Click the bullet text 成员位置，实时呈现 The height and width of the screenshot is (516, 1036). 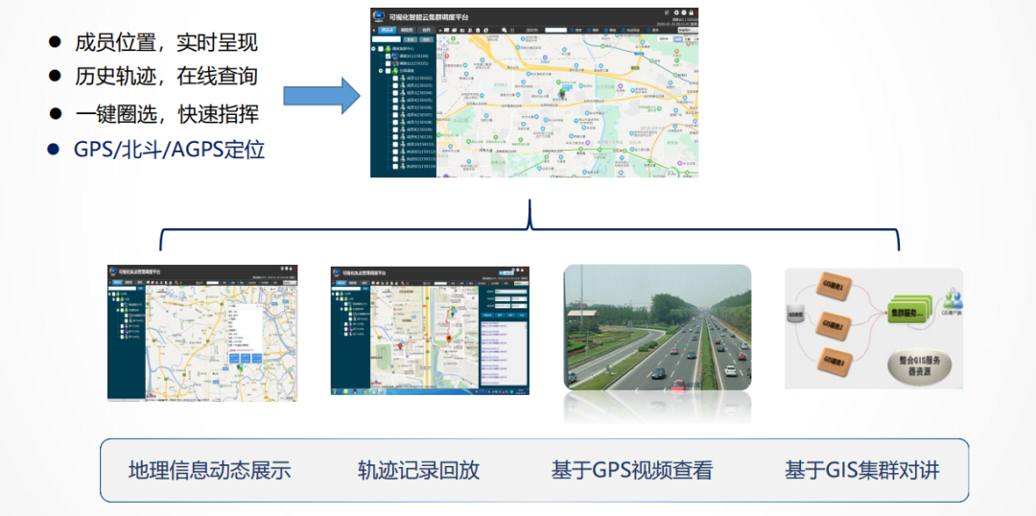(166, 42)
